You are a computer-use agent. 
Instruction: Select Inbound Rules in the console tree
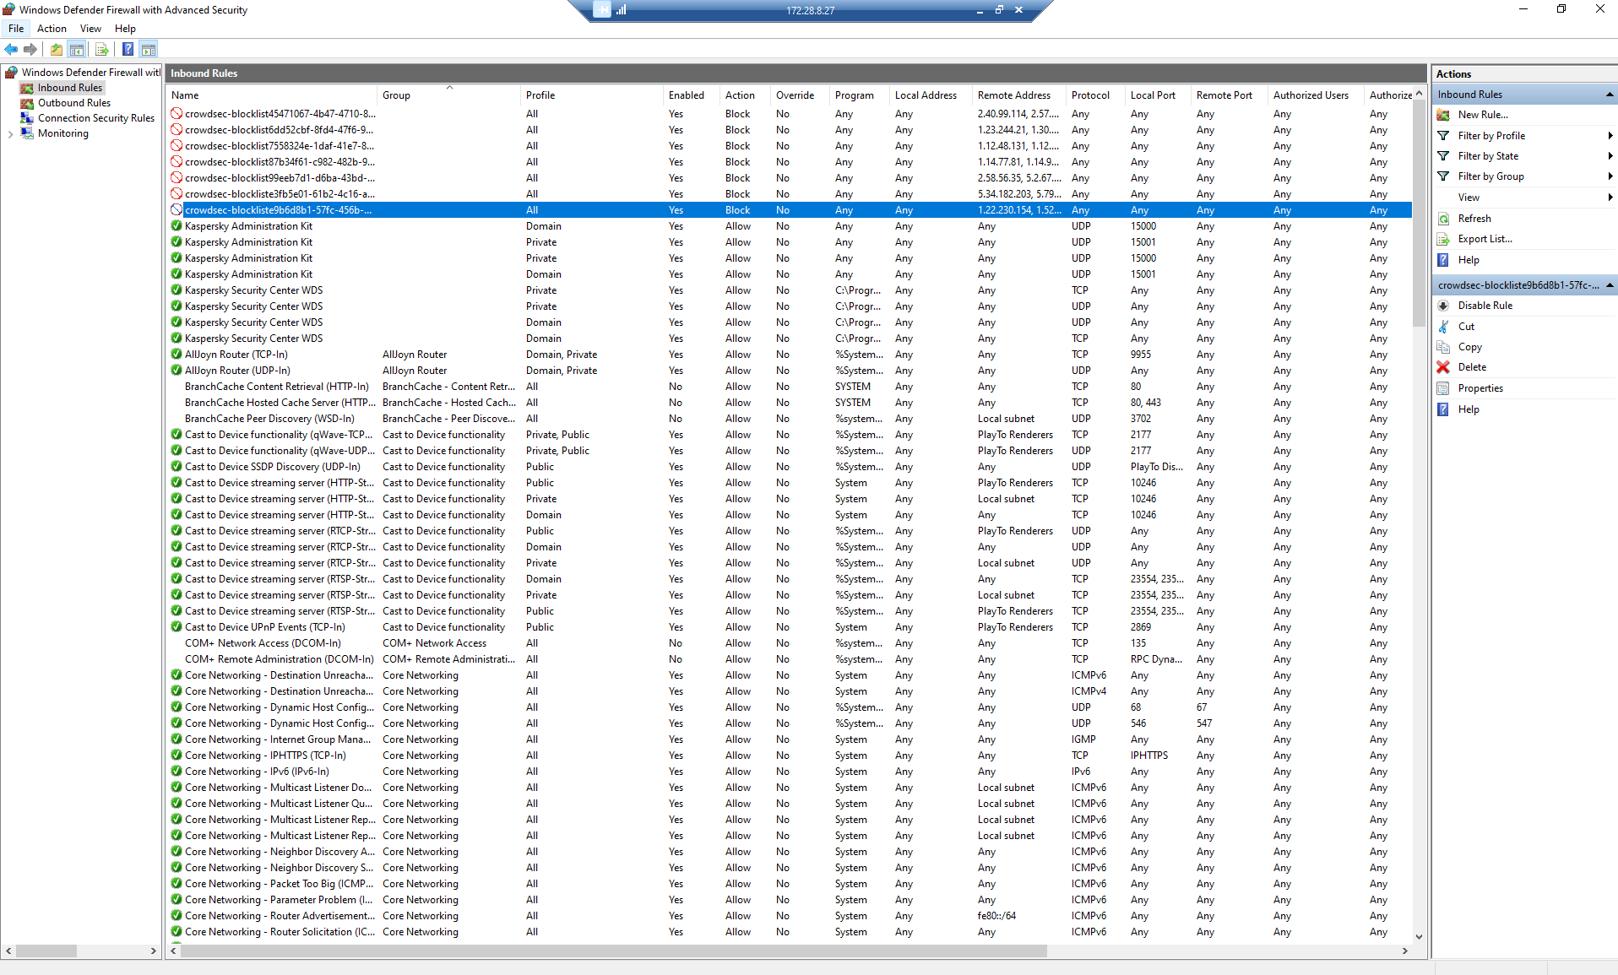pyautogui.click(x=69, y=88)
